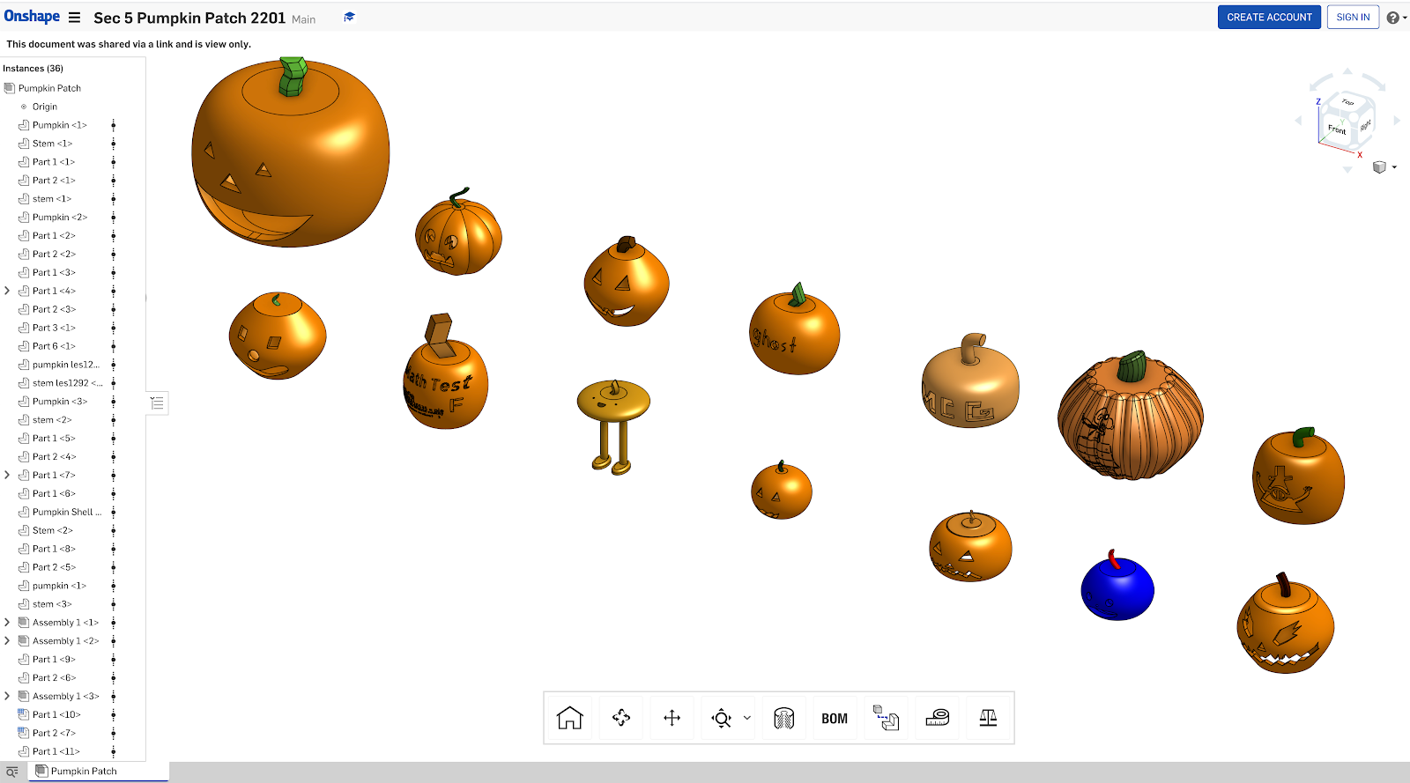Click the exploded views icon in toolbar
This screenshot has width=1410, height=783.
[x=886, y=719]
